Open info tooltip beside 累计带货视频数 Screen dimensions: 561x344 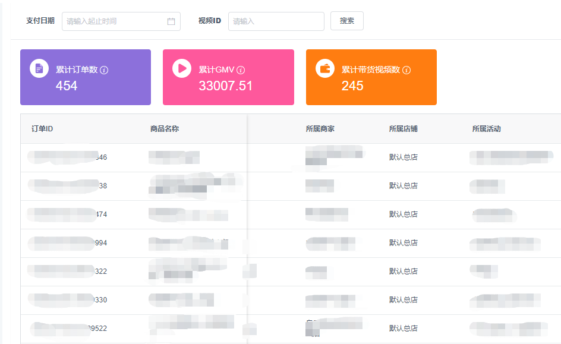pyautogui.click(x=406, y=70)
